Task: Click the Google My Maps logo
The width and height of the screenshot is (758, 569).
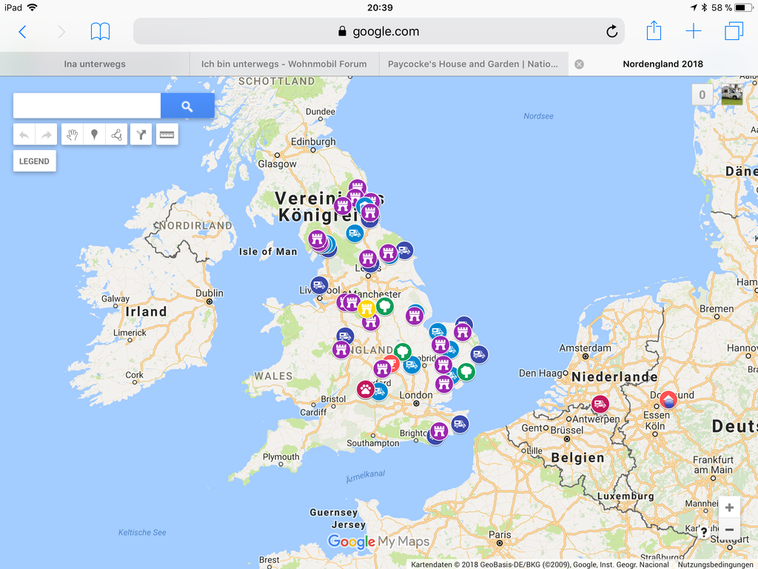Action: click(x=378, y=542)
